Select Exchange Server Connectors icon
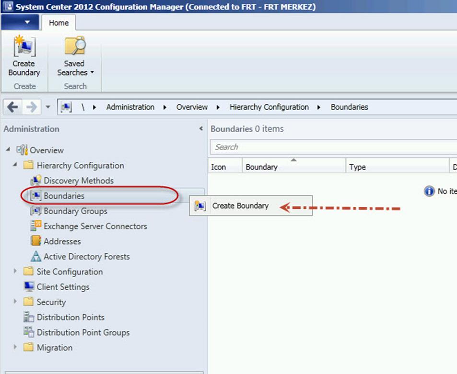 coord(35,226)
